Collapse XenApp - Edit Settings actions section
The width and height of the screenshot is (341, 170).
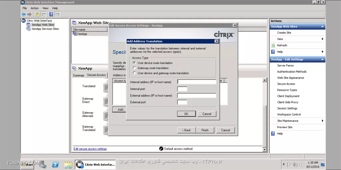[322, 59]
